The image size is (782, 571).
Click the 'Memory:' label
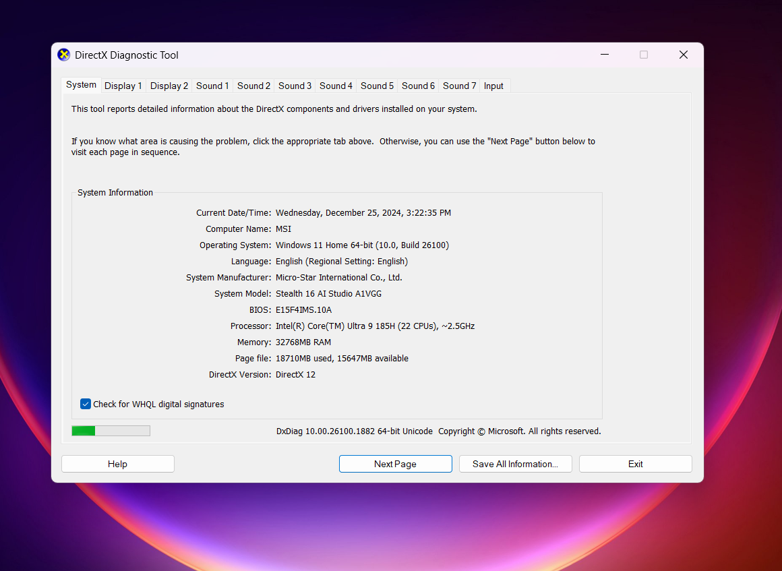[x=254, y=342]
